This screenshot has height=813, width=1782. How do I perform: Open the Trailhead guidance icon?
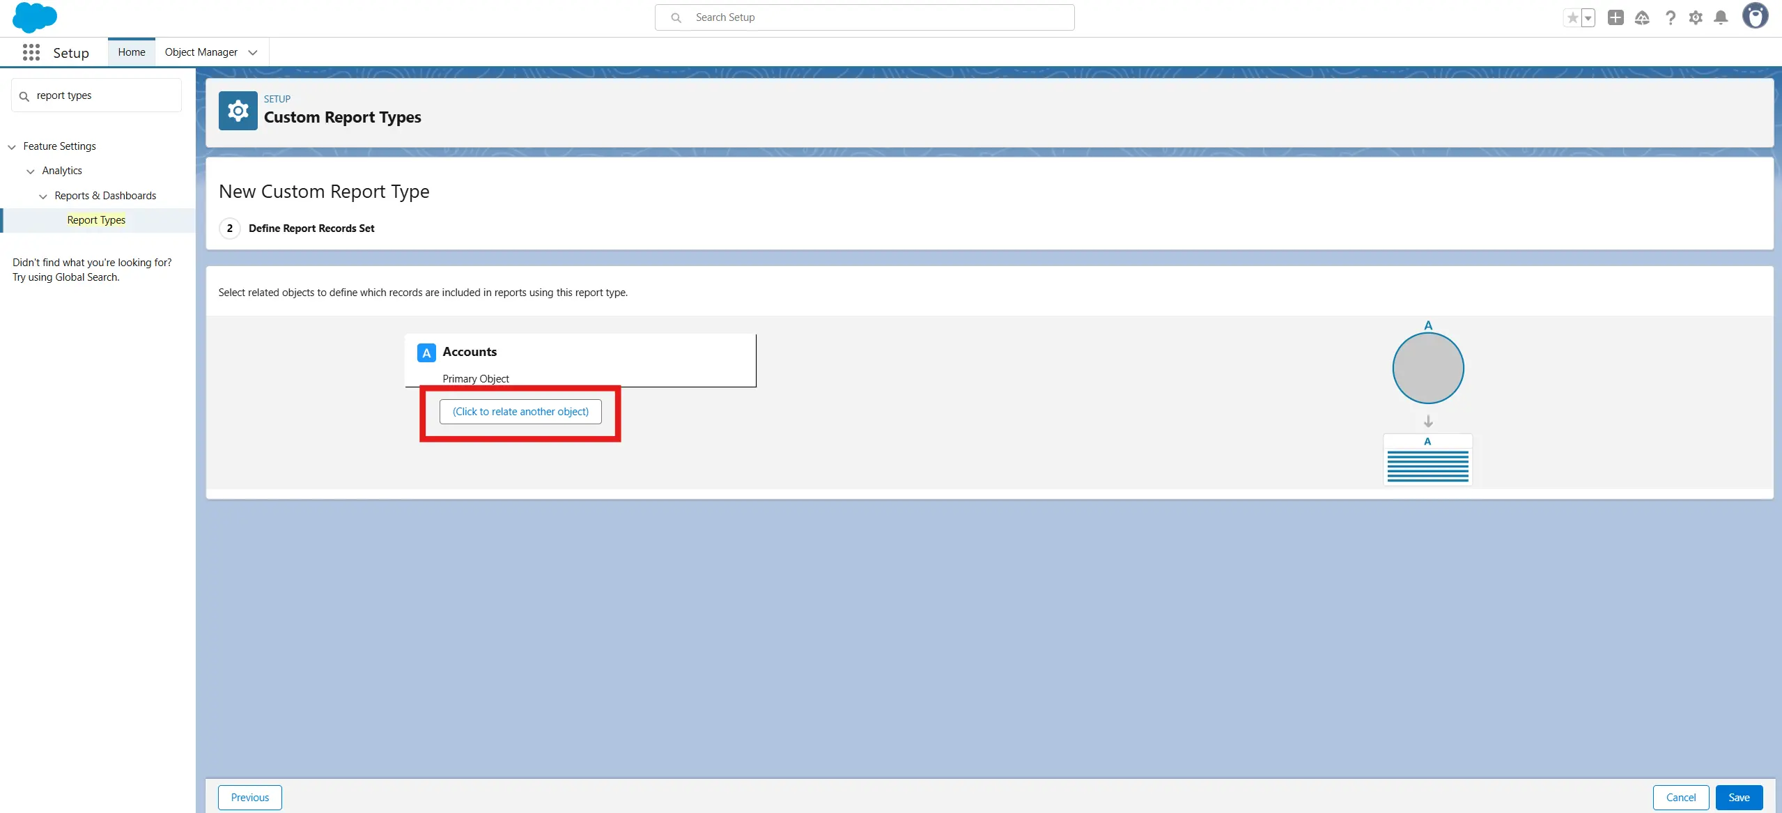pos(1642,18)
